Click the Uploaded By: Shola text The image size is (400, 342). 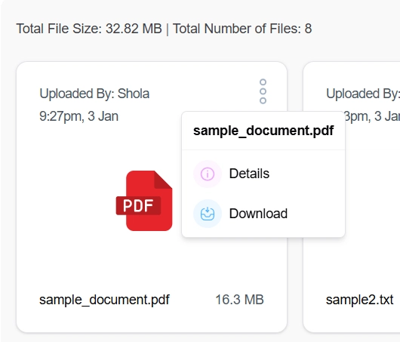(x=94, y=94)
